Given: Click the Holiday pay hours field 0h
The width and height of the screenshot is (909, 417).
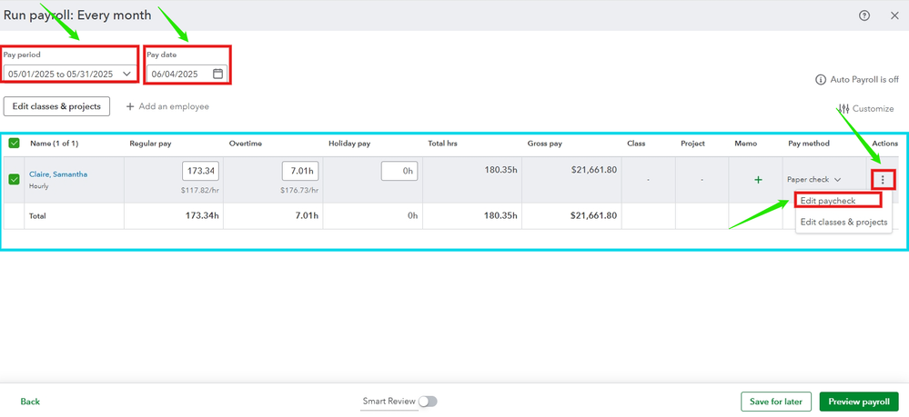Looking at the screenshot, I should tap(399, 171).
